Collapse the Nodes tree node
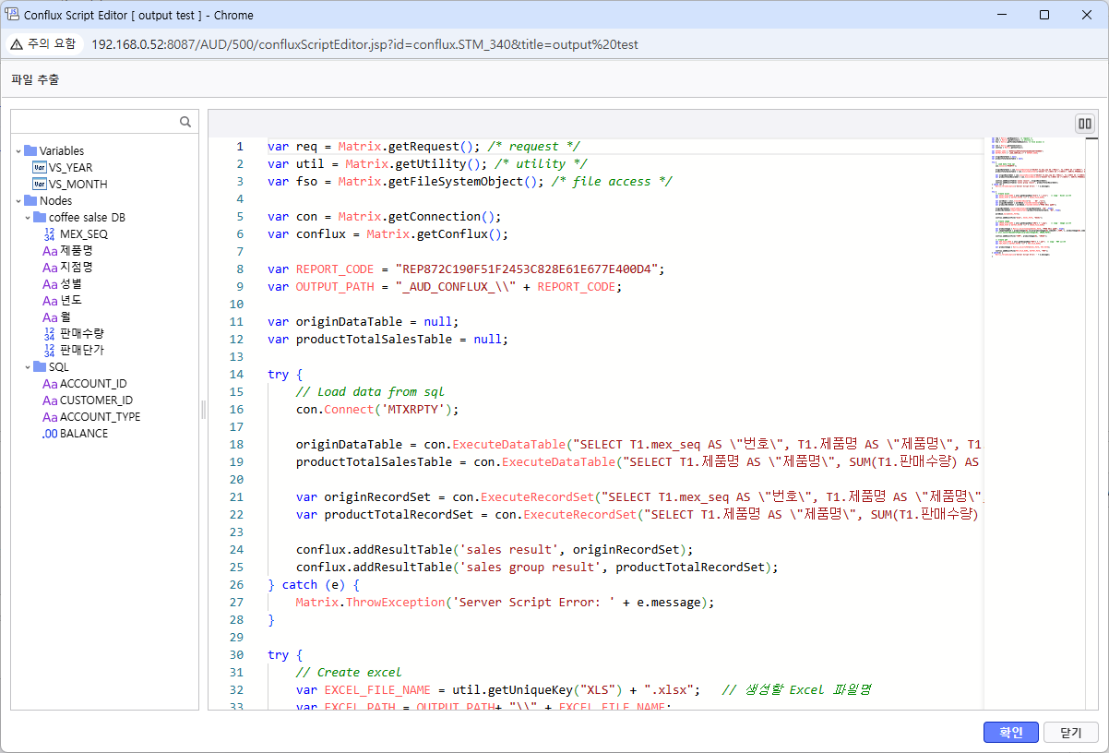This screenshot has width=1109, height=753. coord(18,201)
